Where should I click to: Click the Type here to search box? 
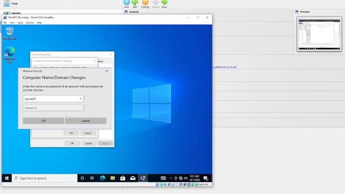45,178
